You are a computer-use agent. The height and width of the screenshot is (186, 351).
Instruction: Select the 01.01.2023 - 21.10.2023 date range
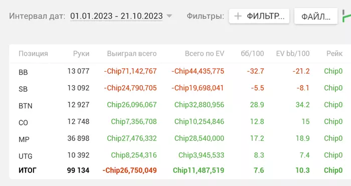tap(116, 16)
